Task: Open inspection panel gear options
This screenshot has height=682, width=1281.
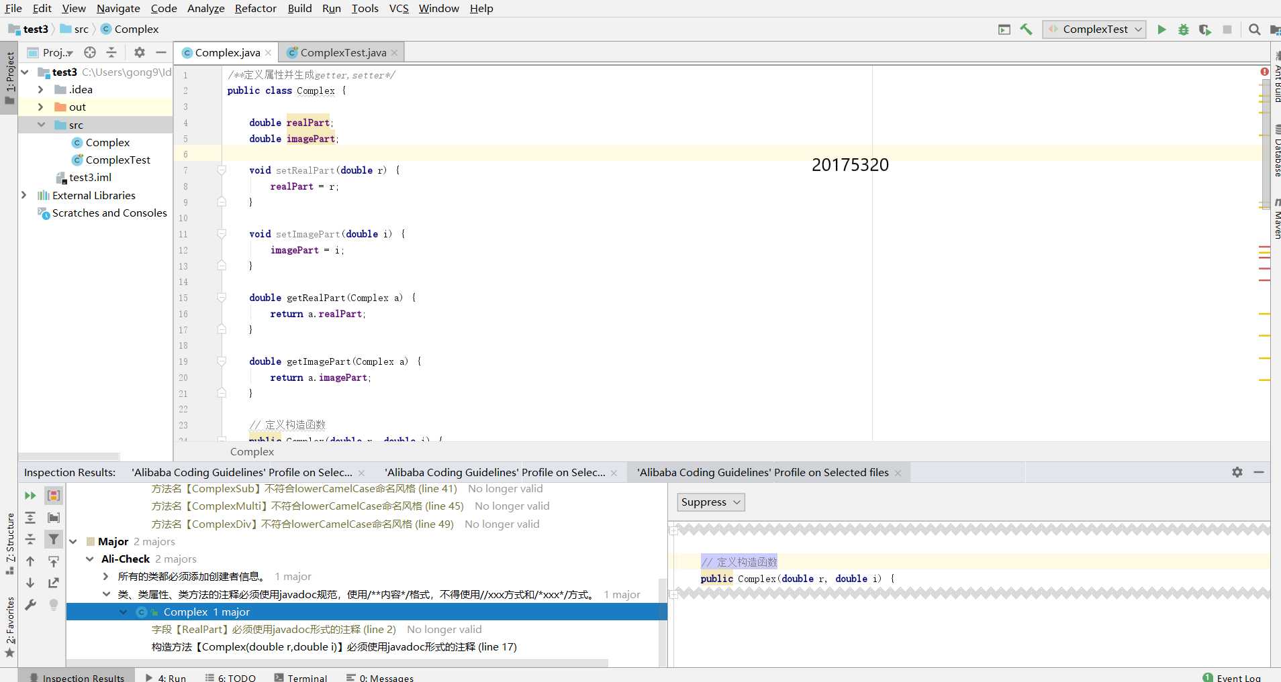Action: (1237, 472)
